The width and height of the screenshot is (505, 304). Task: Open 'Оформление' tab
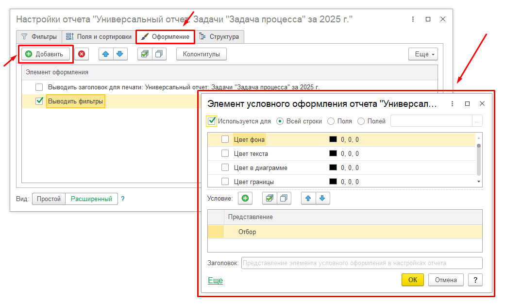166,37
